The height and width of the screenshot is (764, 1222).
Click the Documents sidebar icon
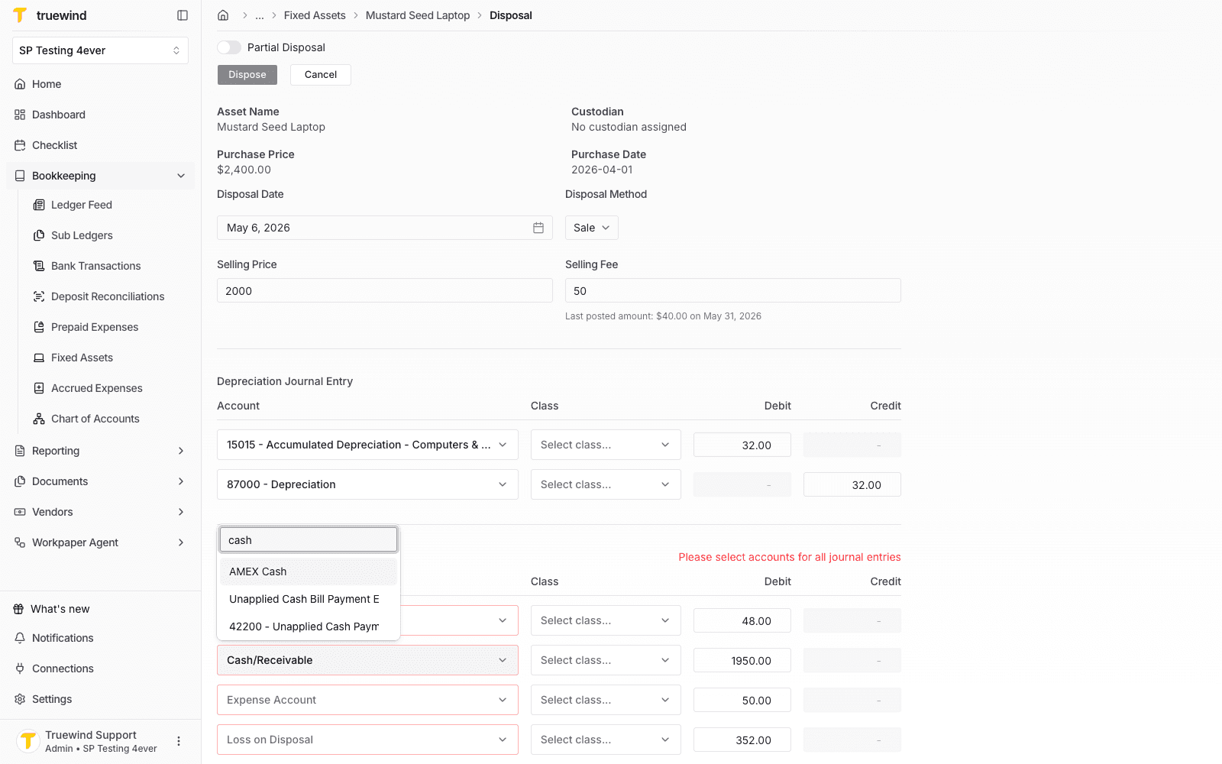tap(20, 481)
